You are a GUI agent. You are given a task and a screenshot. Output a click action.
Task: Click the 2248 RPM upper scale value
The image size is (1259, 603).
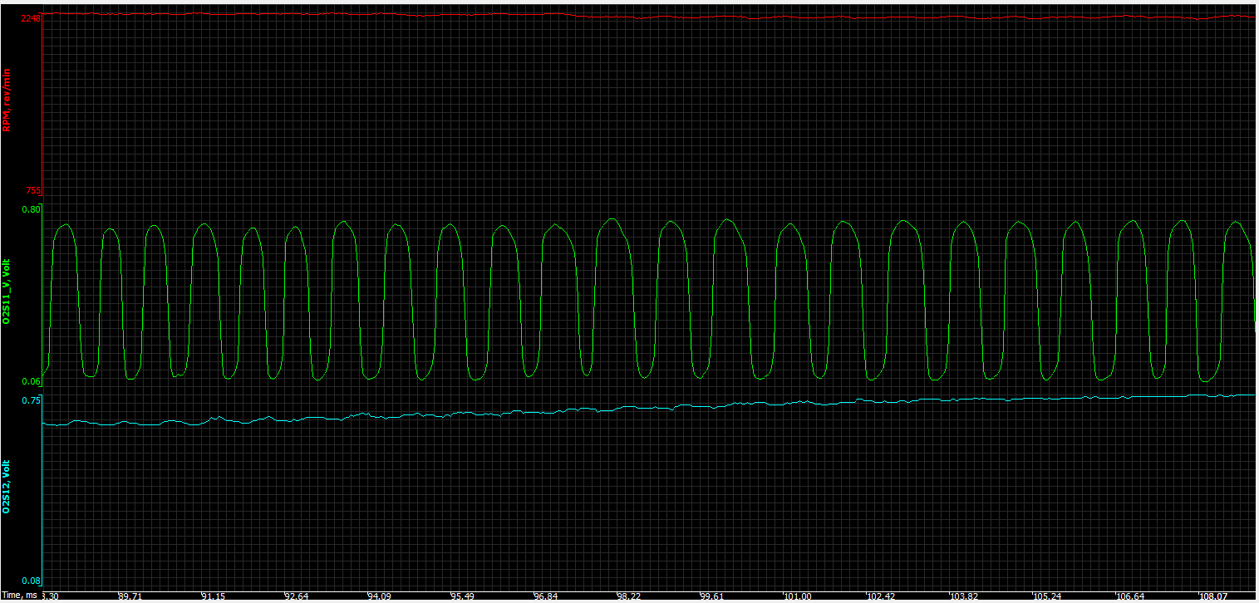click(x=31, y=18)
